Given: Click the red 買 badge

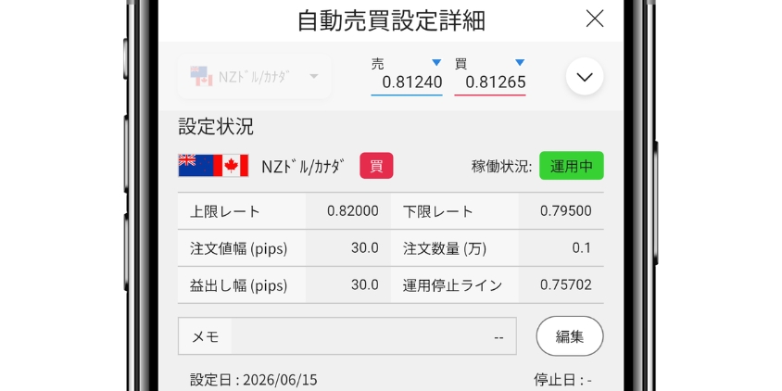Looking at the screenshot, I should (376, 166).
